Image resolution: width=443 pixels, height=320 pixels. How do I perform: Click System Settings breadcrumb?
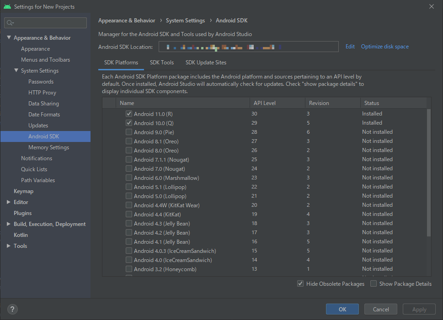click(185, 21)
